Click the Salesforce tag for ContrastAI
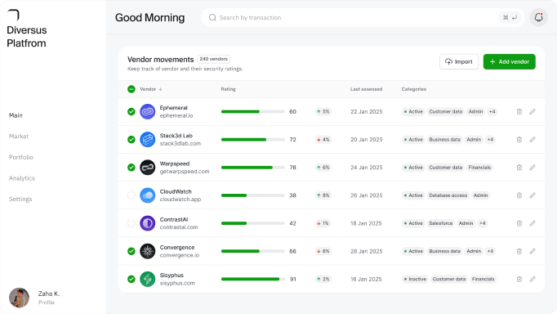The height and width of the screenshot is (314, 557). click(x=440, y=223)
